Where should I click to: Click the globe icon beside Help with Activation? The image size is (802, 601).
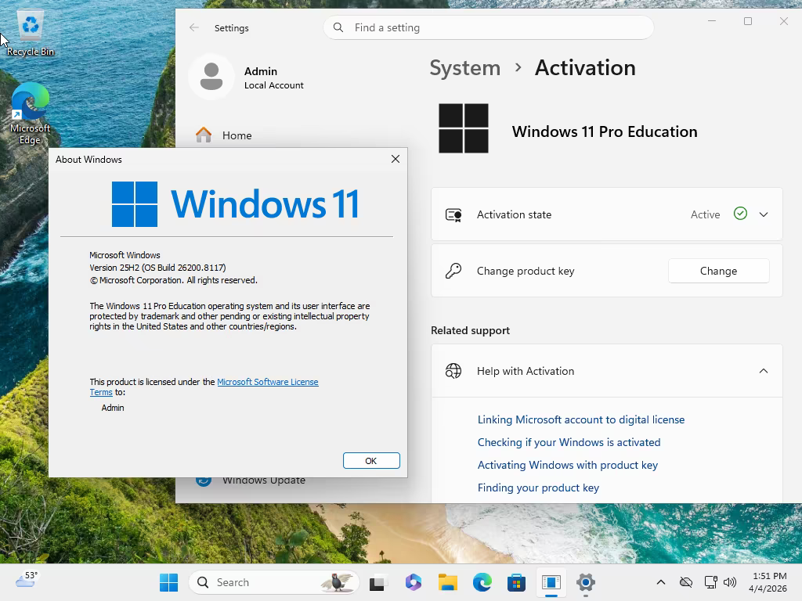tap(453, 371)
